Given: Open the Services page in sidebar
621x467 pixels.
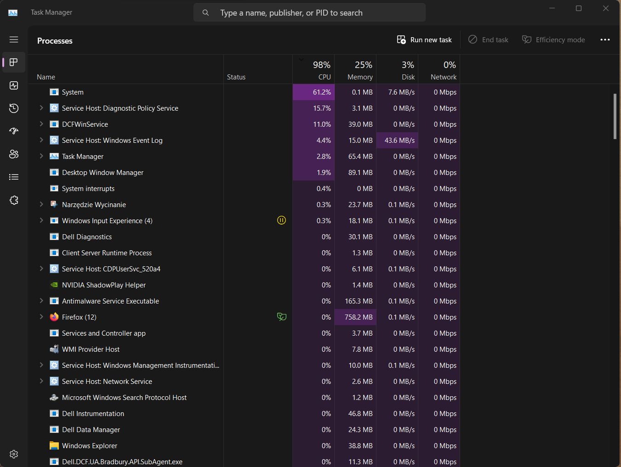Looking at the screenshot, I should (14, 200).
